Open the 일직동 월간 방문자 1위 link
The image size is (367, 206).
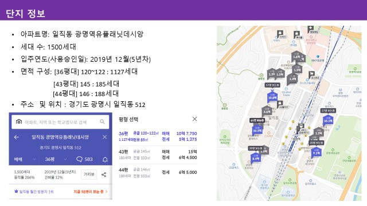coord(34,192)
